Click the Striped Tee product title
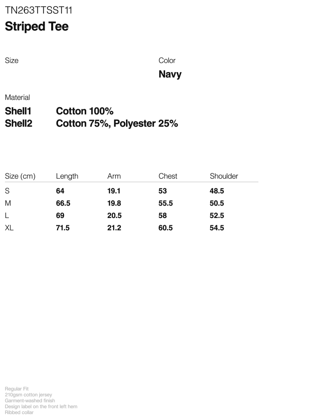The width and height of the screenshot is (315, 420). 37,27
